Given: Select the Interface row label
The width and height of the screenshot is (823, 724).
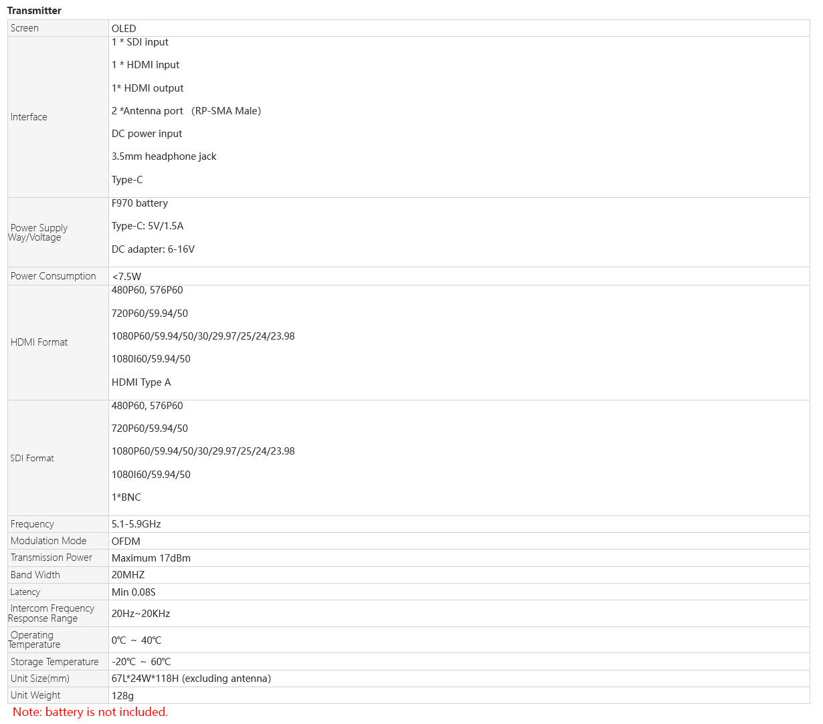Looking at the screenshot, I should 29,117.
